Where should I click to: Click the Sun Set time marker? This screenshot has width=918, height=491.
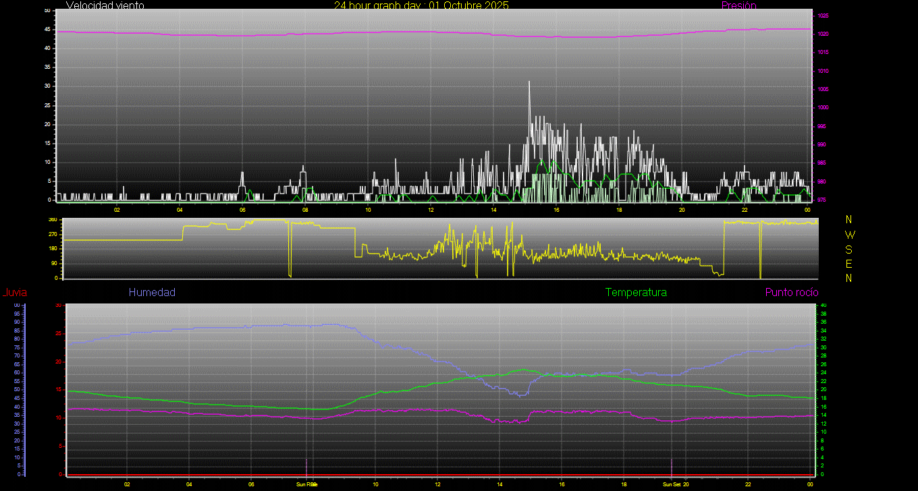pyautogui.click(x=672, y=484)
